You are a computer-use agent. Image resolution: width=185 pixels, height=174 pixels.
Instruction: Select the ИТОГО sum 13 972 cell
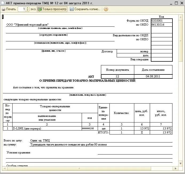click(x=161, y=132)
